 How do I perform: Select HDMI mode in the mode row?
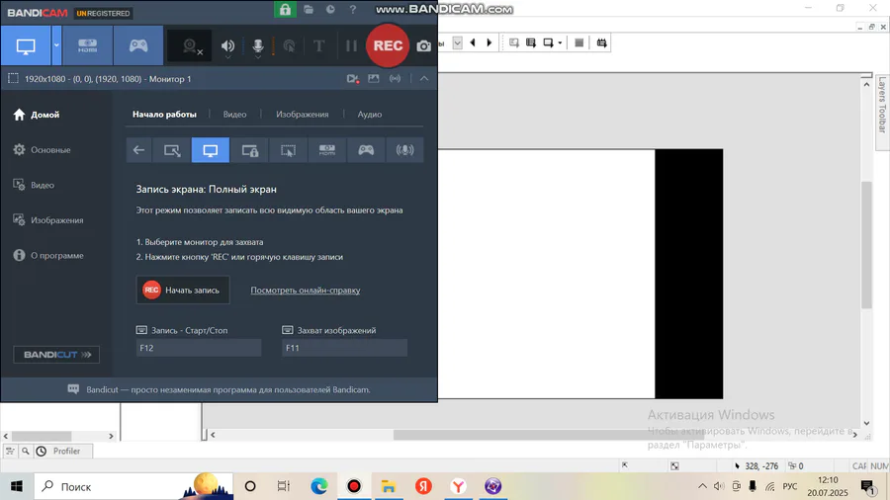pyautogui.click(x=327, y=150)
